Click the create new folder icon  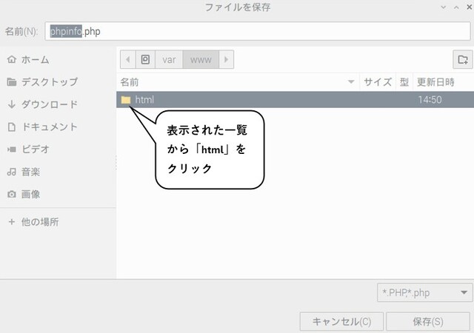click(x=462, y=59)
